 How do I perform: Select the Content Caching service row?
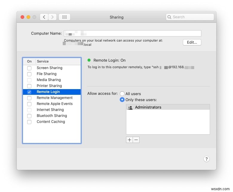52,122
